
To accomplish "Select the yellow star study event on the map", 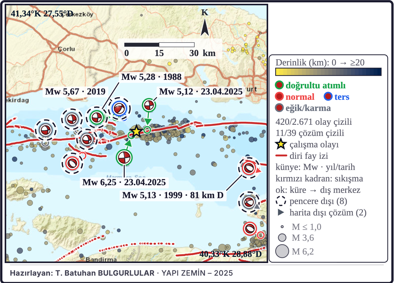I will tap(136, 131).
